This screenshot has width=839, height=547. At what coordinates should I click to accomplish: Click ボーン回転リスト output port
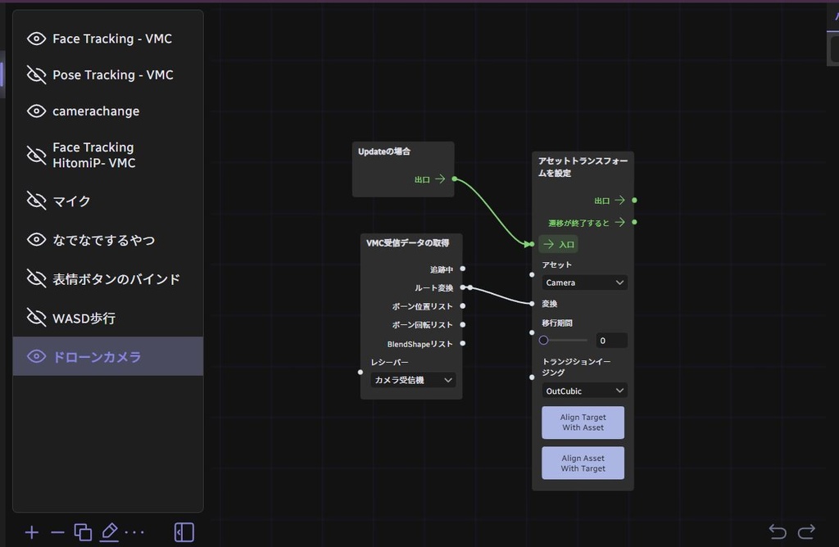point(463,324)
